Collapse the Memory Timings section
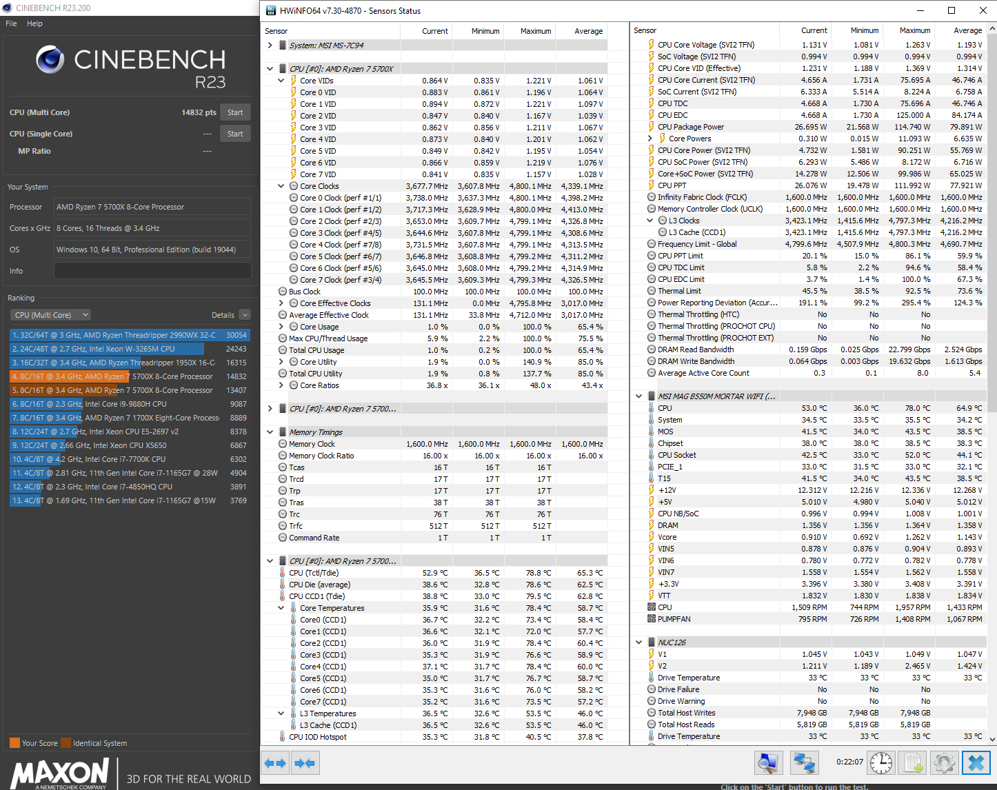997x790 pixels. click(270, 432)
